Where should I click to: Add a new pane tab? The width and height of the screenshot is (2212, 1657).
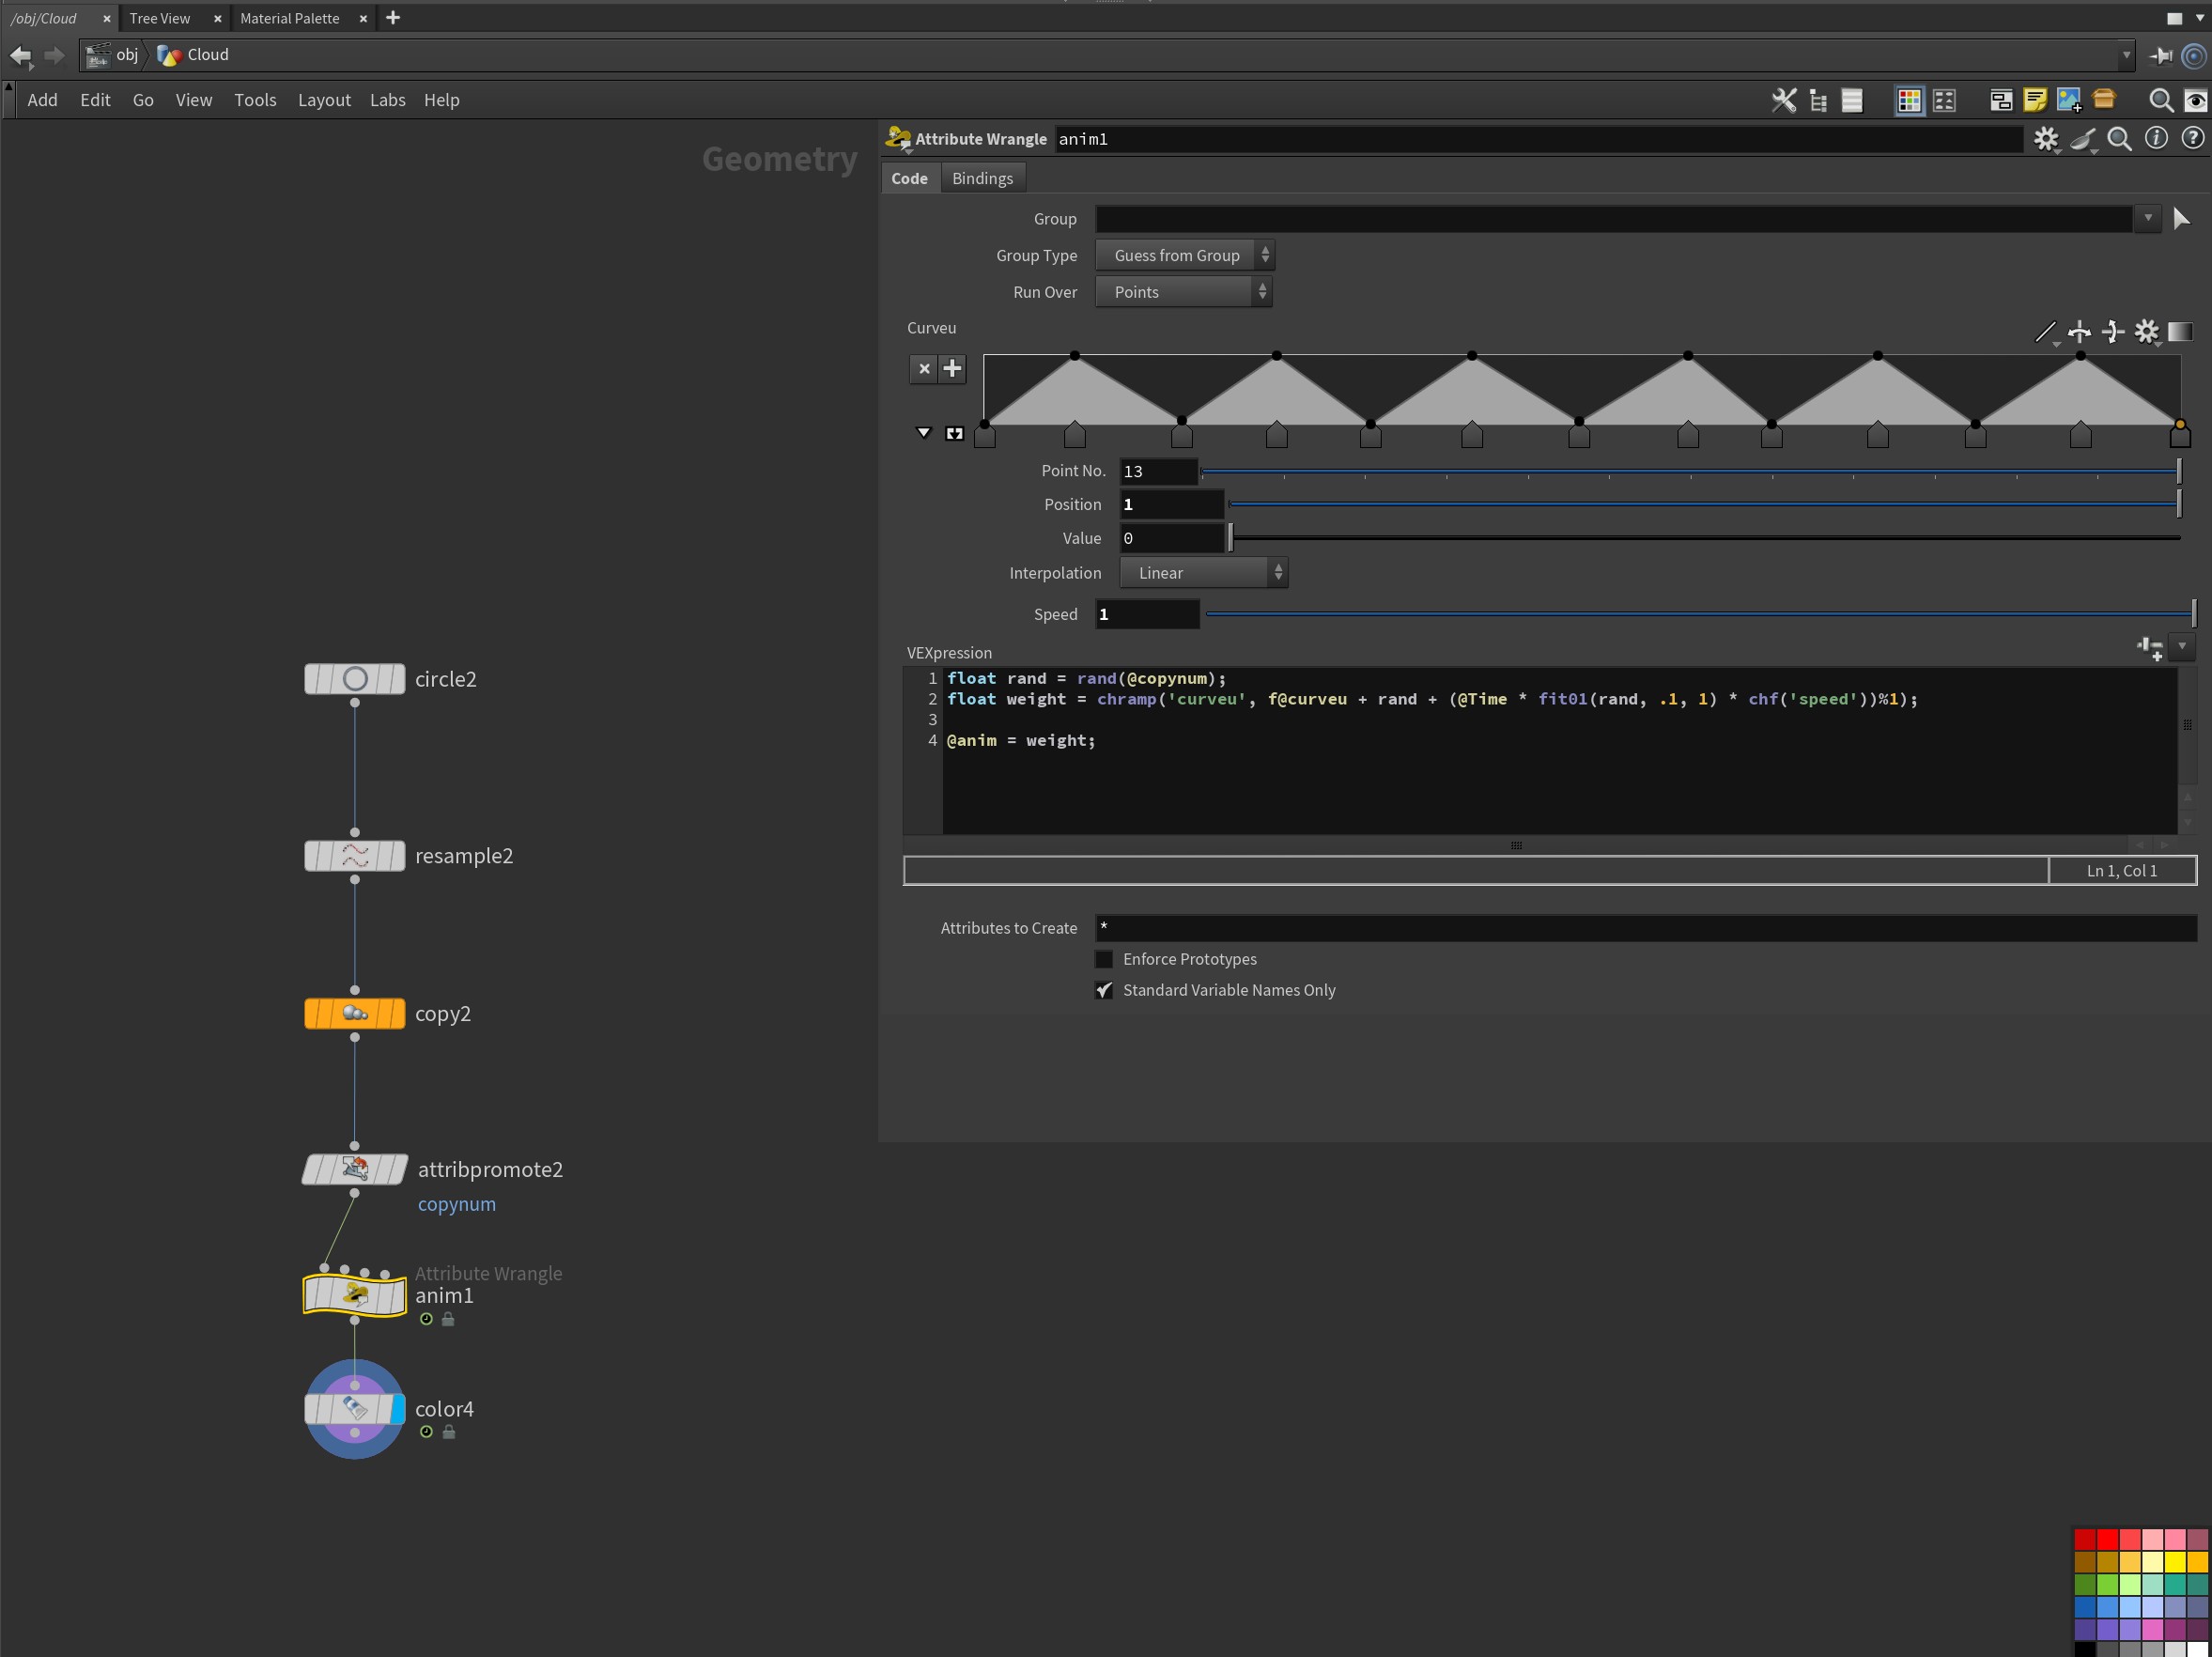393,18
